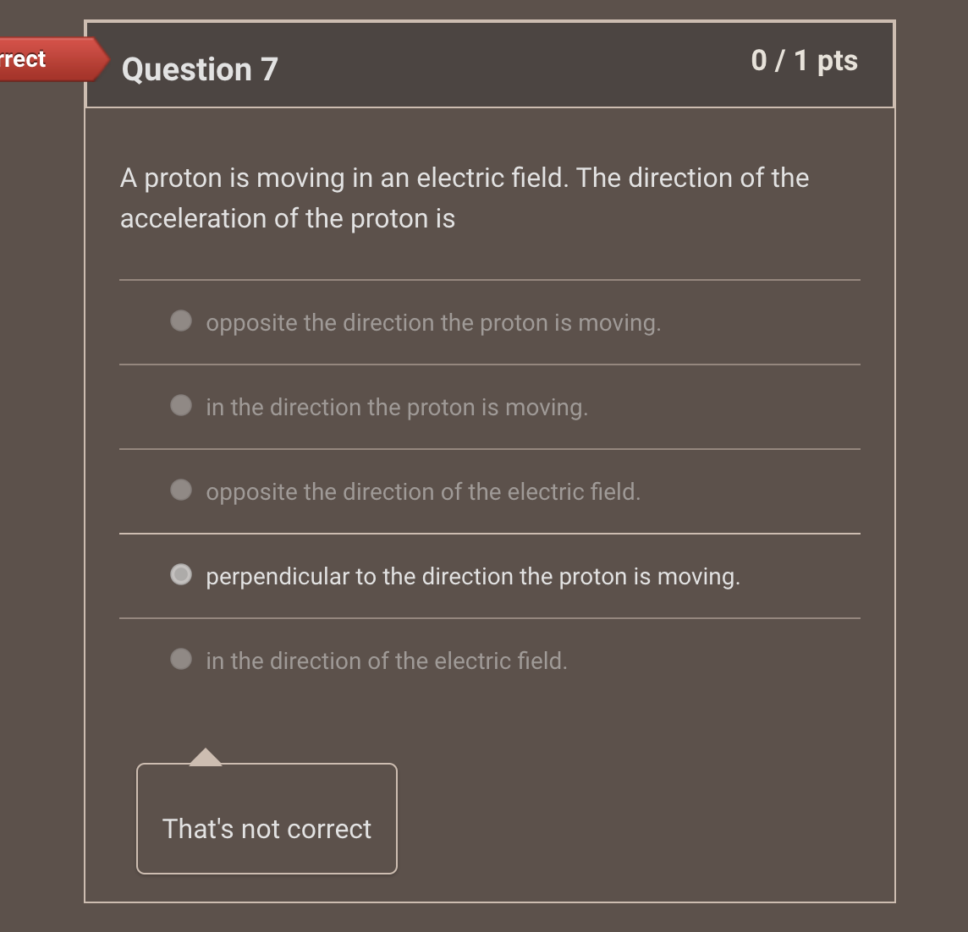Select radio button for 'in the direction of the electric field'
Image resolution: width=968 pixels, height=932 pixels.
[181, 659]
